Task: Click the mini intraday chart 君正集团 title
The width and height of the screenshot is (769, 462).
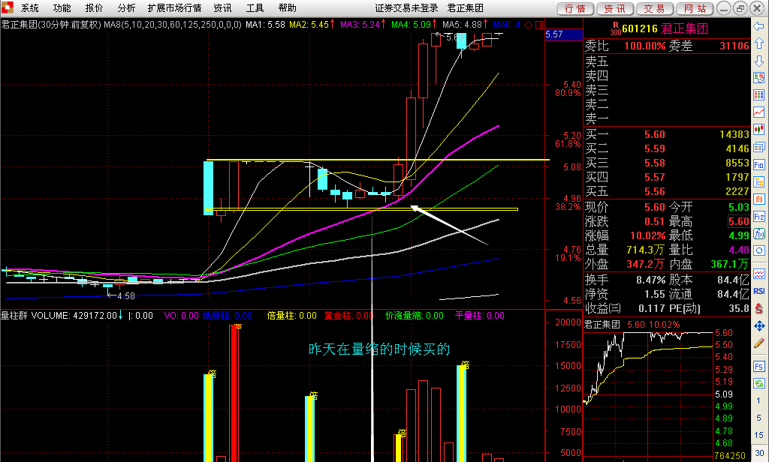Action: 602,324
